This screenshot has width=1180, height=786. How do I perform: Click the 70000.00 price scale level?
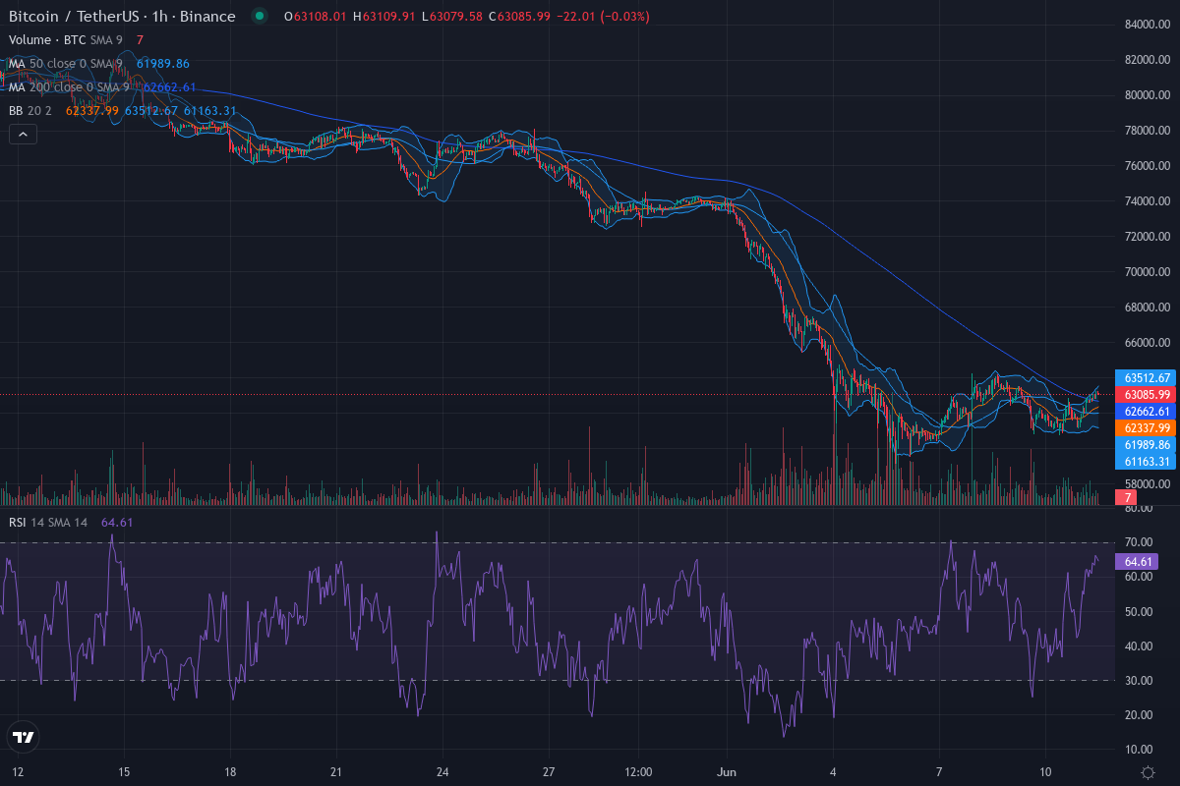click(x=1147, y=271)
